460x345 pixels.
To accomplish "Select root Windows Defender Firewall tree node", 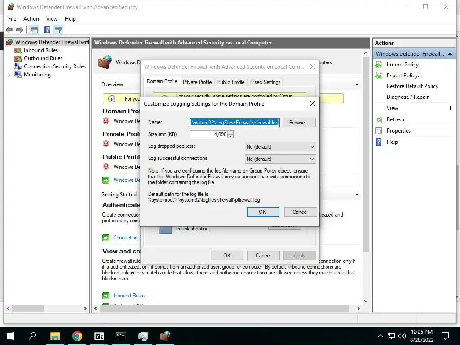I will click(x=52, y=42).
